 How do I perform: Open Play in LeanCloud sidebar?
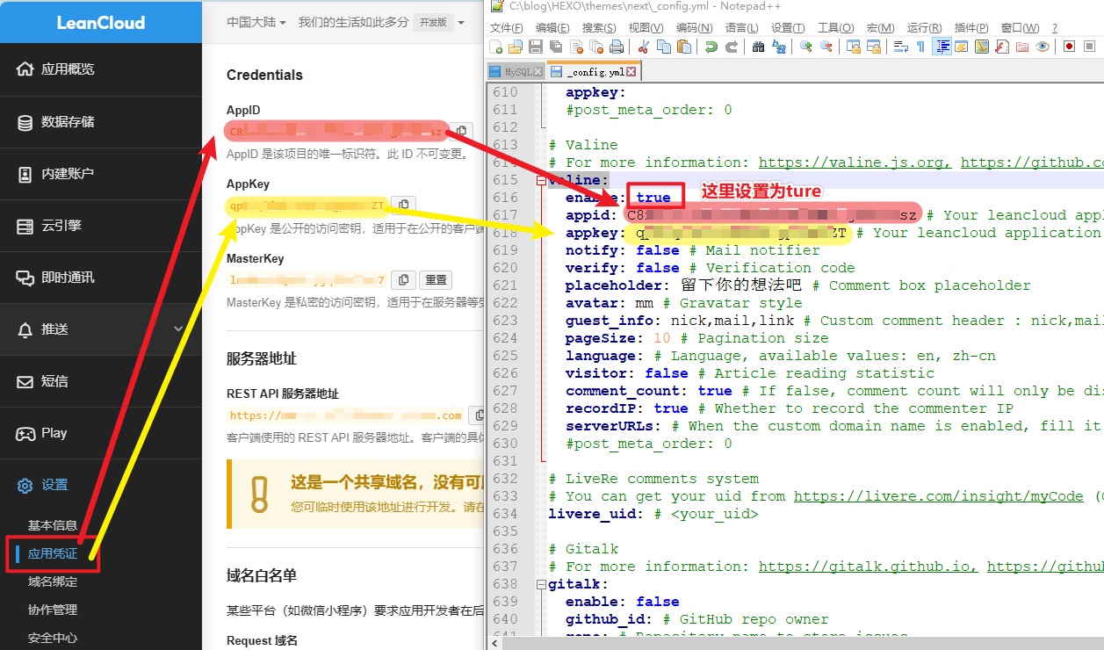coord(101,433)
